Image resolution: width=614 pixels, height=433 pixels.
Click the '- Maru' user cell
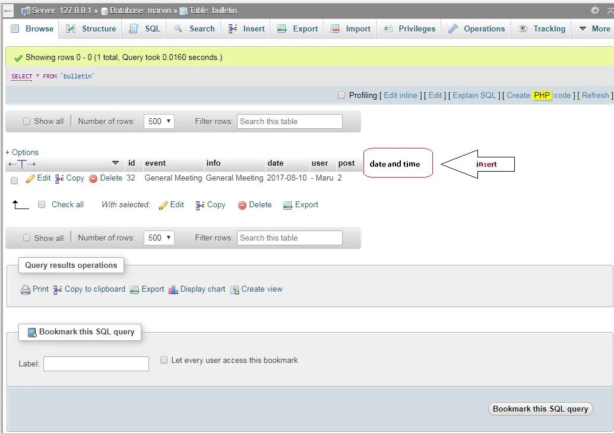tap(322, 178)
